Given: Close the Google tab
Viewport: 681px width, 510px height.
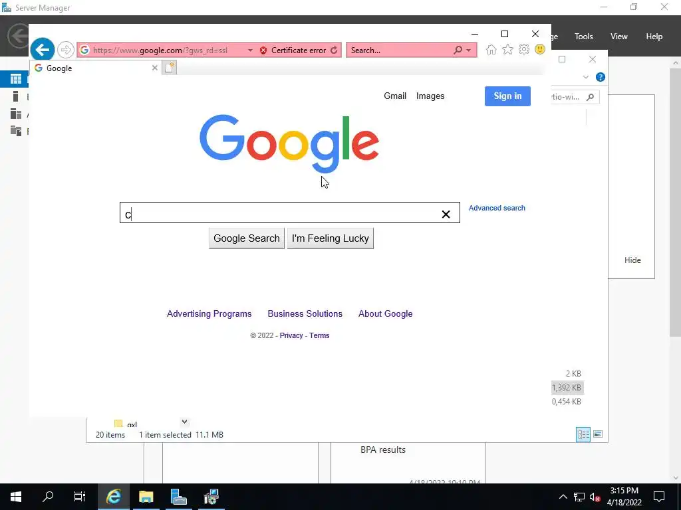Looking at the screenshot, I should coord(154,68).
